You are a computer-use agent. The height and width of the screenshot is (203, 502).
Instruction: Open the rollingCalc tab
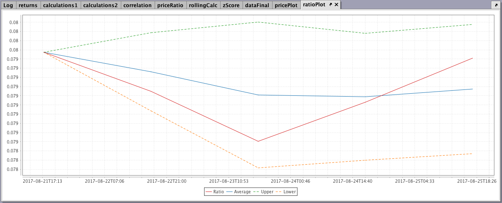point(203,5)
